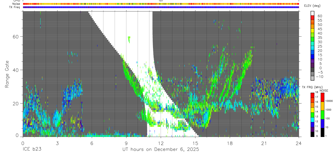Click the lightest gray bottom ELEV colorbar segment
This screenshot has width=336, height=155.
[312, 78]
